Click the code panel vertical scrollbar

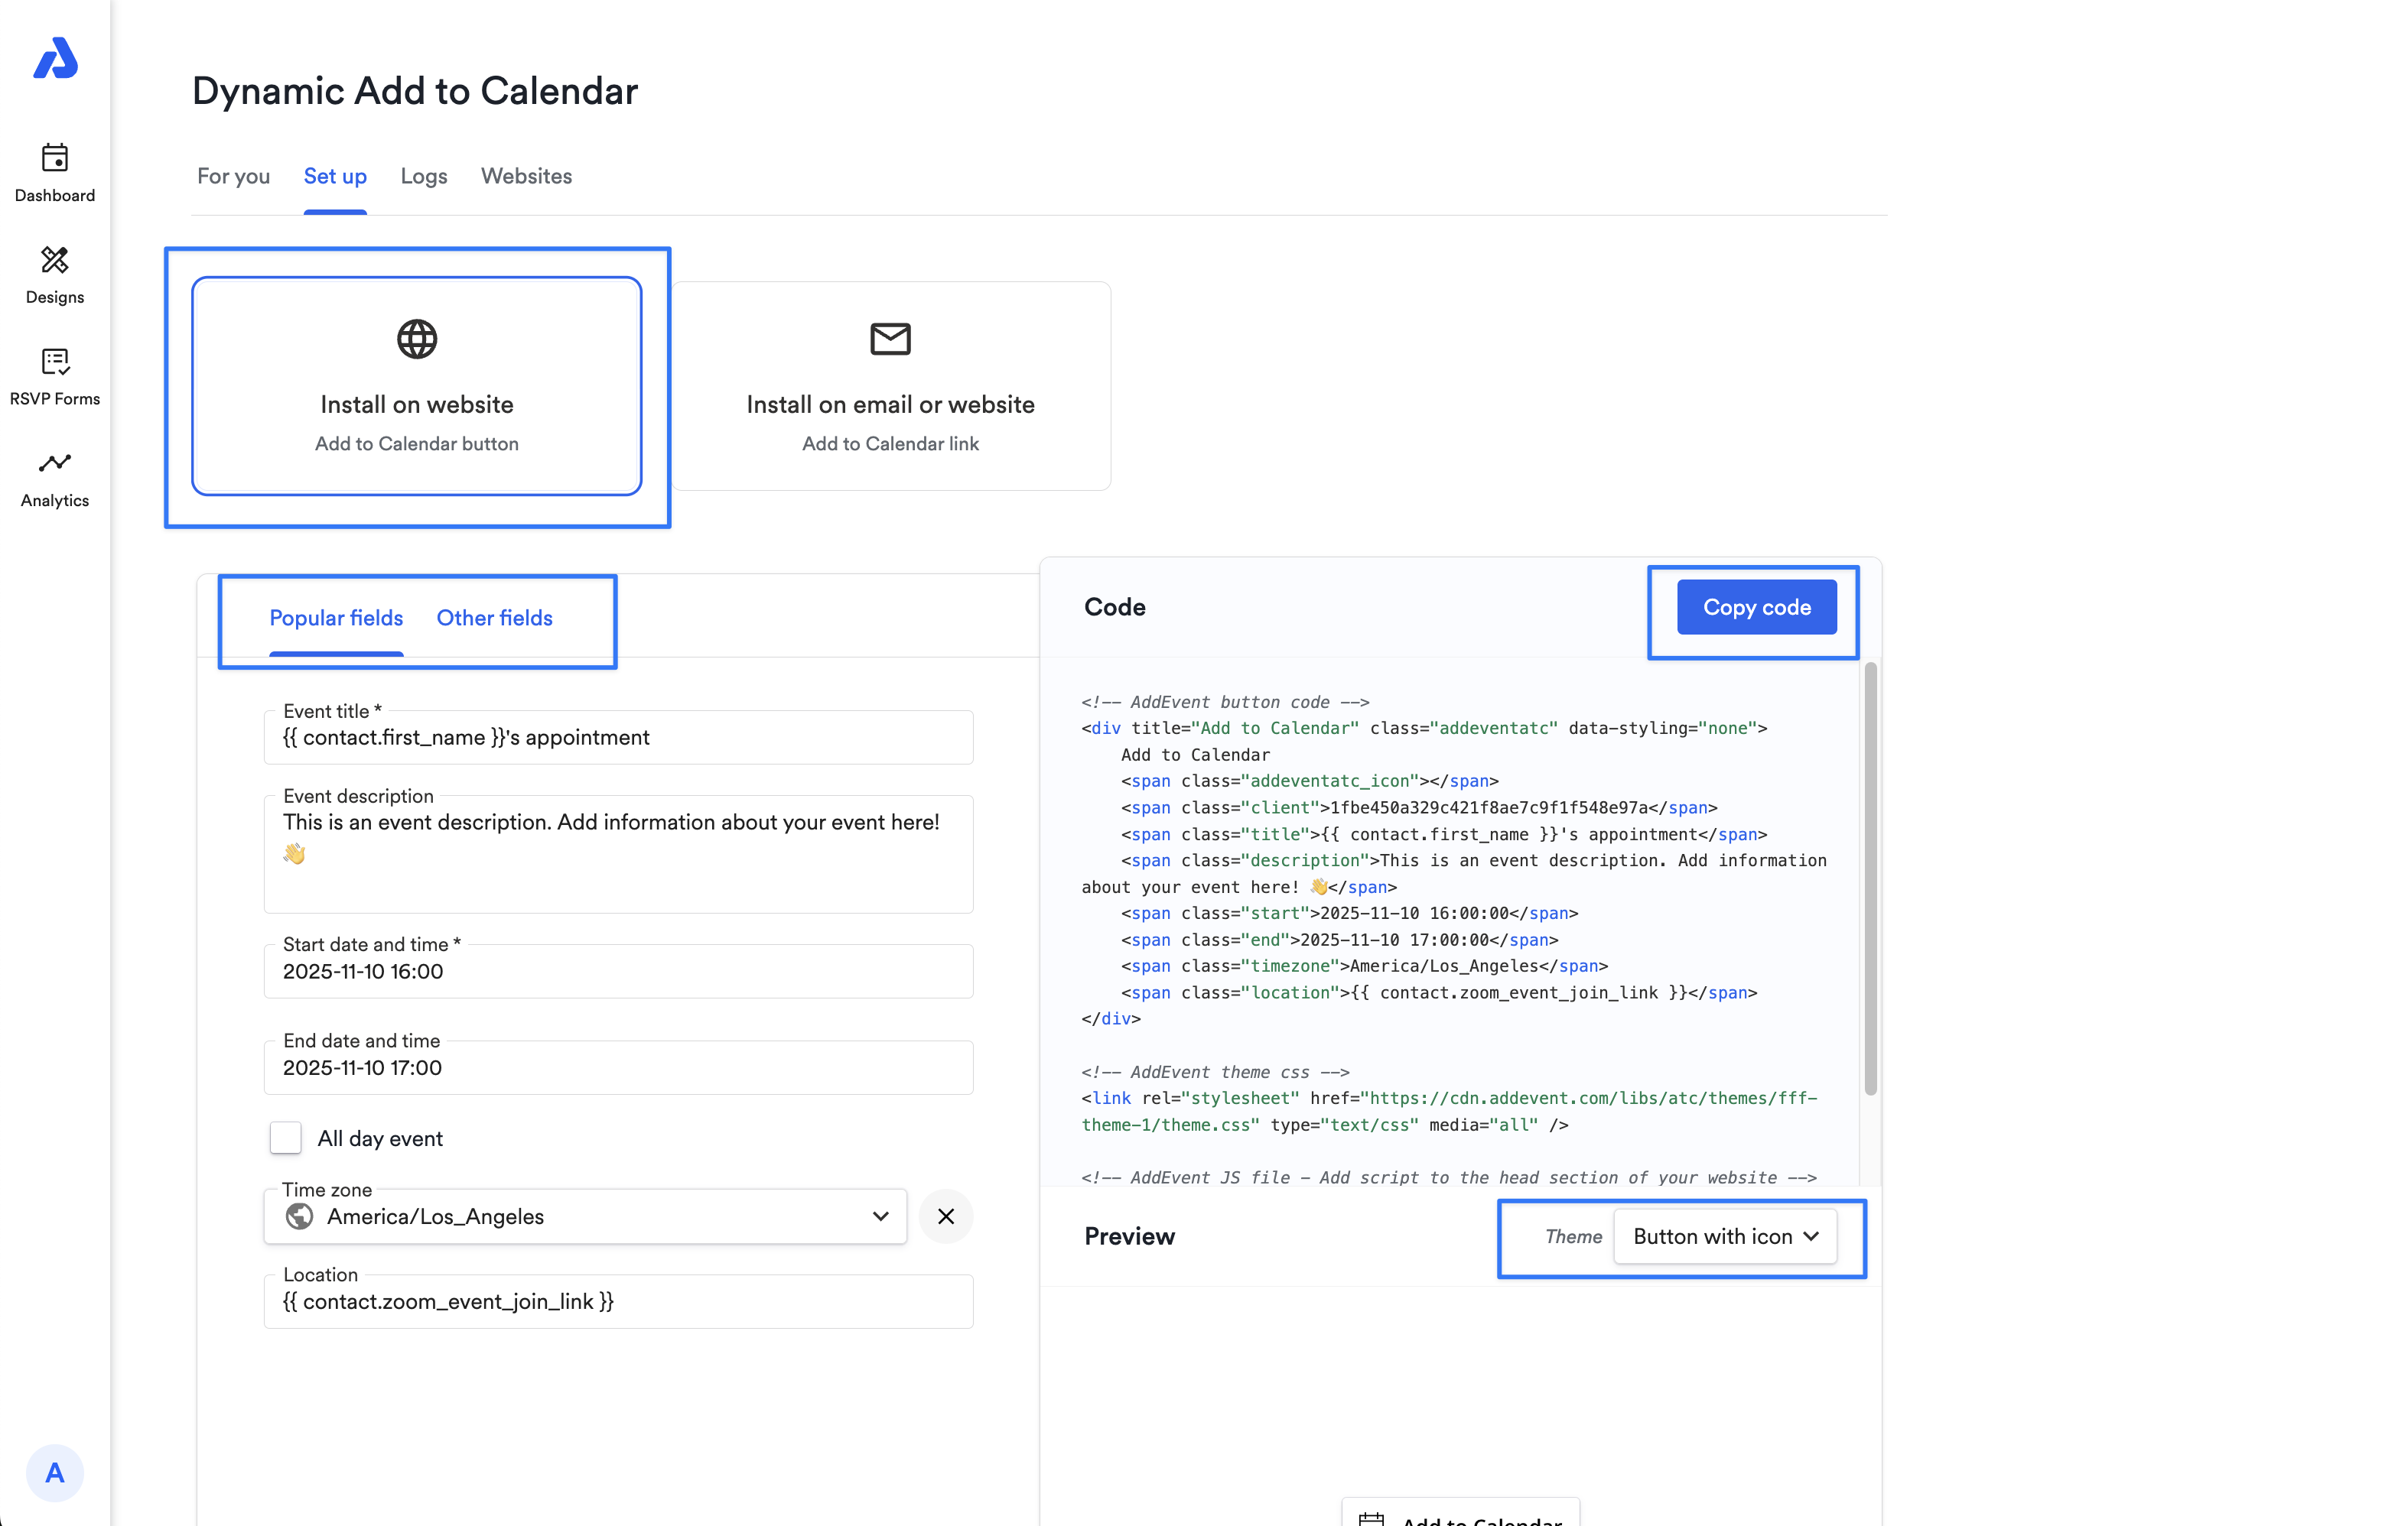click(x=1870, y=879)
